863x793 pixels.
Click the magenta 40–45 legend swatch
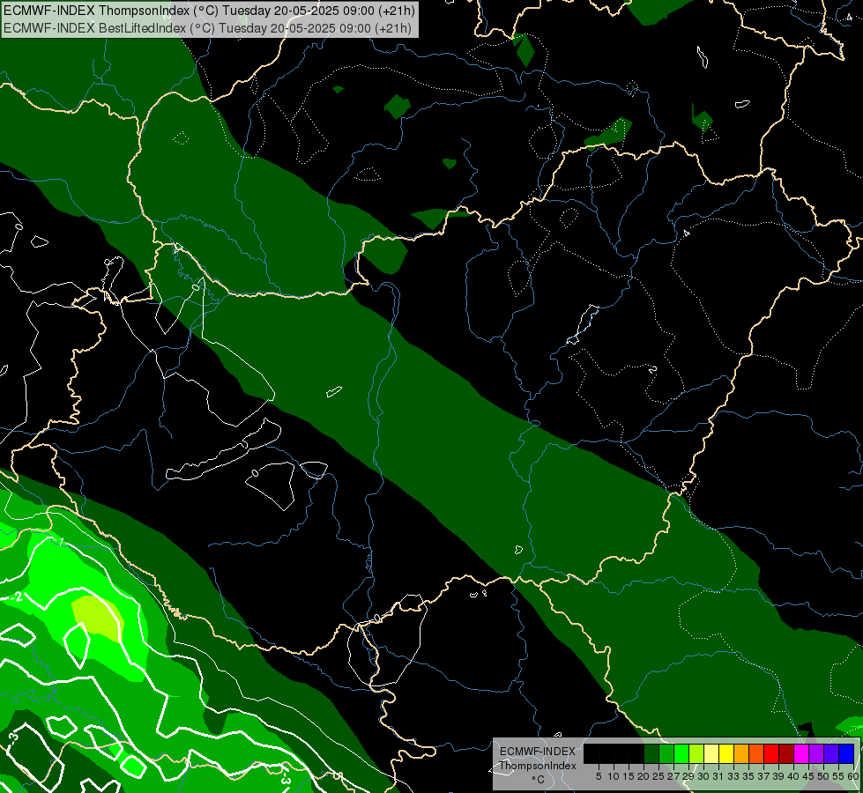[x=801, y=753]
